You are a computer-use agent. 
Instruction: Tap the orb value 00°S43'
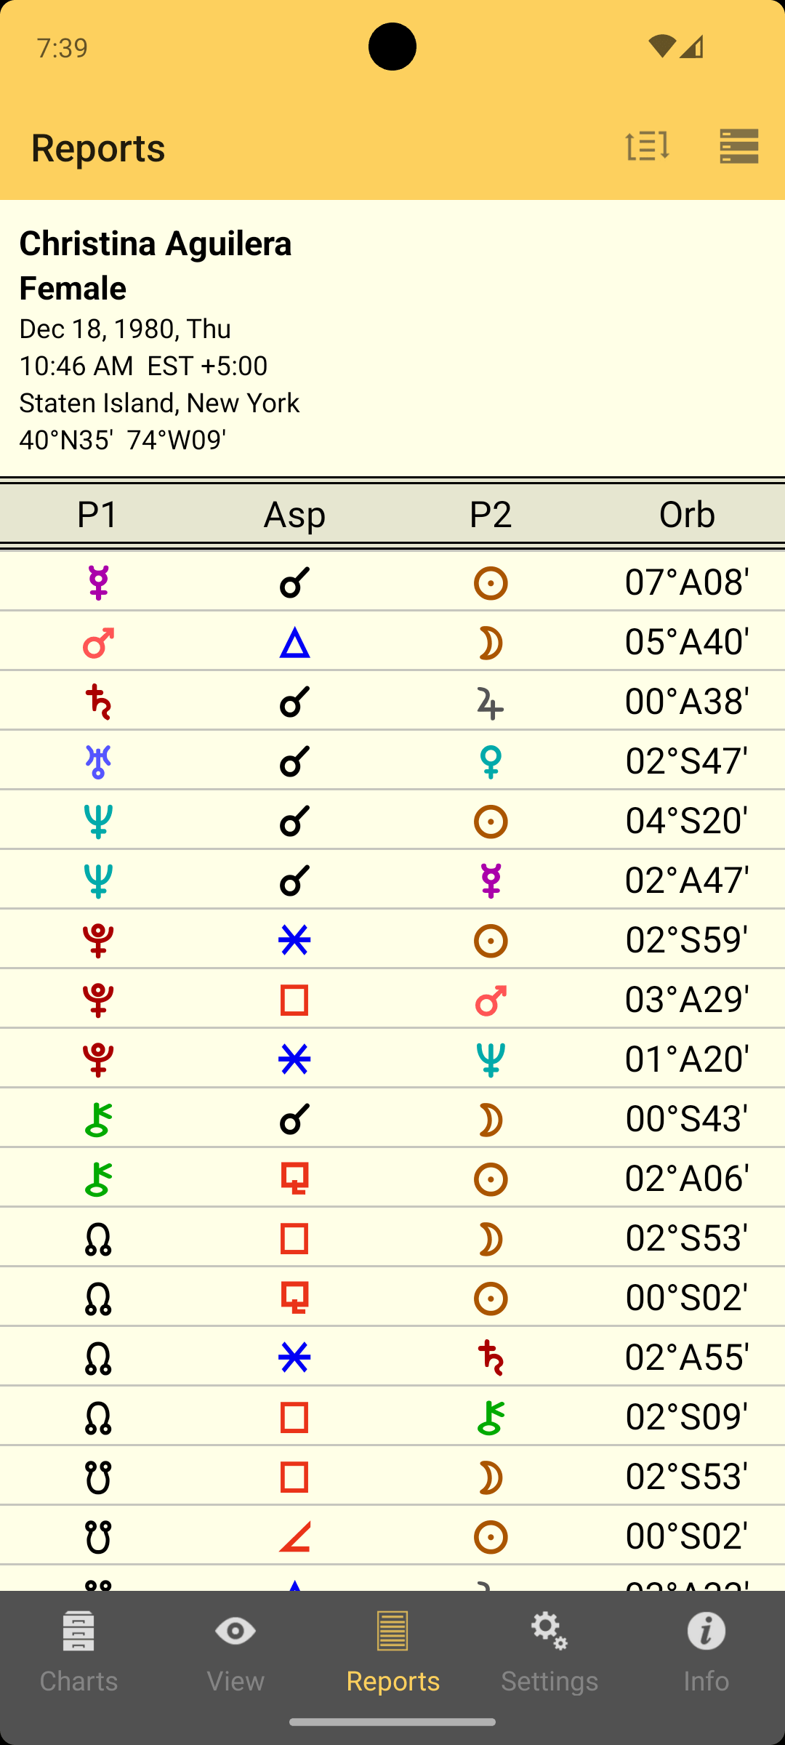click(687, 1118)
